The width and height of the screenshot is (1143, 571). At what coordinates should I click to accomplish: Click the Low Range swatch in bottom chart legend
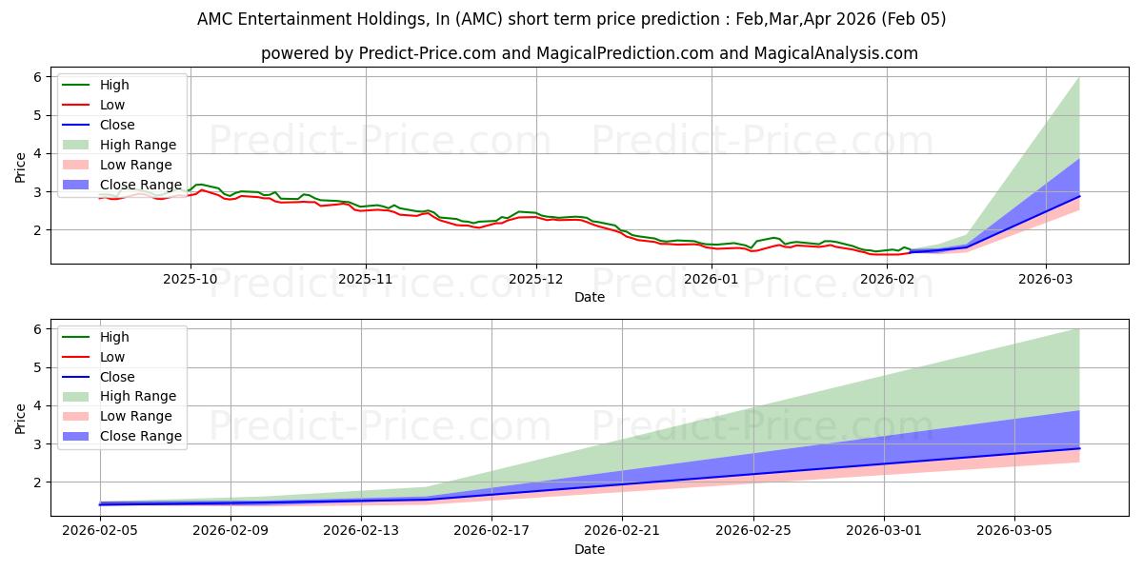tap(79, 416)
